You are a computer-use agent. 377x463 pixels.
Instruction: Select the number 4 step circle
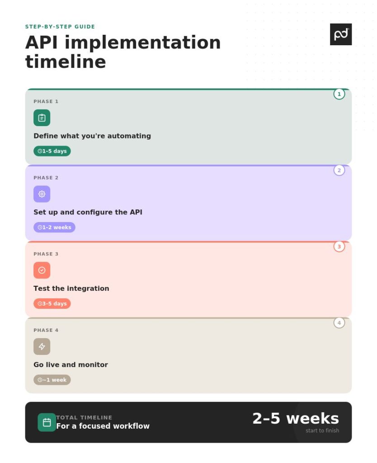click(339, 323)
